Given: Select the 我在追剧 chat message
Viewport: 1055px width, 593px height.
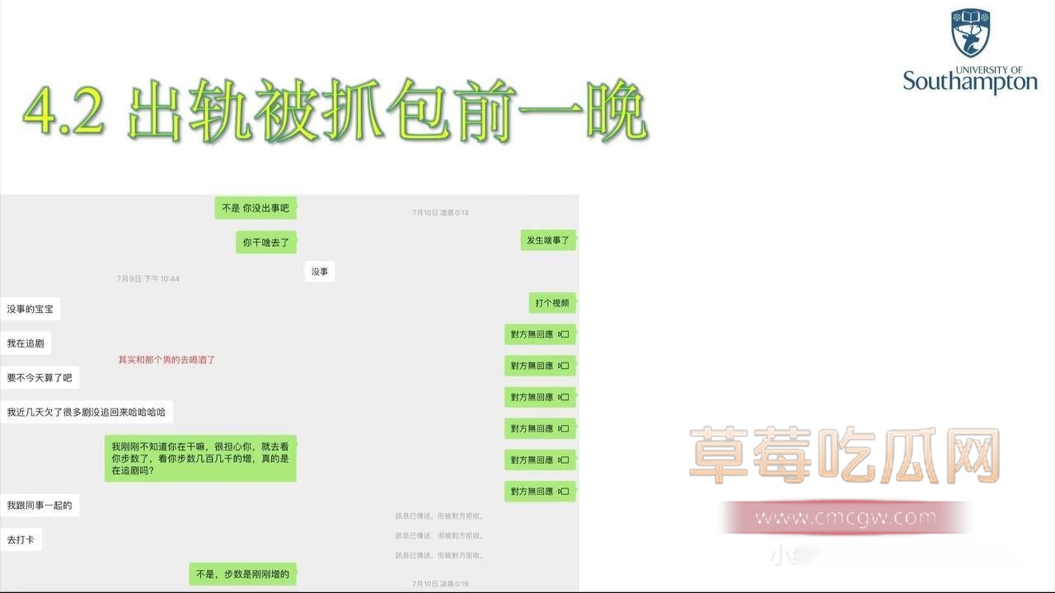Looking at the screenshot, I should (x=25, y=343).
